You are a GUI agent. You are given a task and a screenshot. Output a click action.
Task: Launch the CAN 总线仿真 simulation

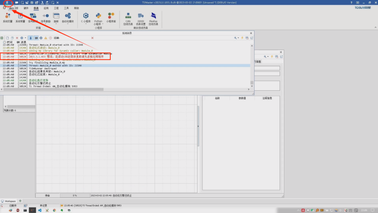(128, 17)
